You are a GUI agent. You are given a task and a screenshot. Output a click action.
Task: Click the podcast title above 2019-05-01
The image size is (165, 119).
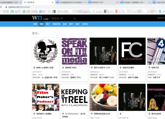point(45,67)
